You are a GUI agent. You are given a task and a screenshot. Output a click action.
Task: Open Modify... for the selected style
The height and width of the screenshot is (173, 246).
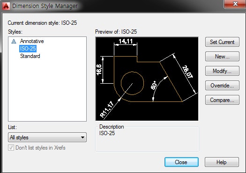pos(222,71)
